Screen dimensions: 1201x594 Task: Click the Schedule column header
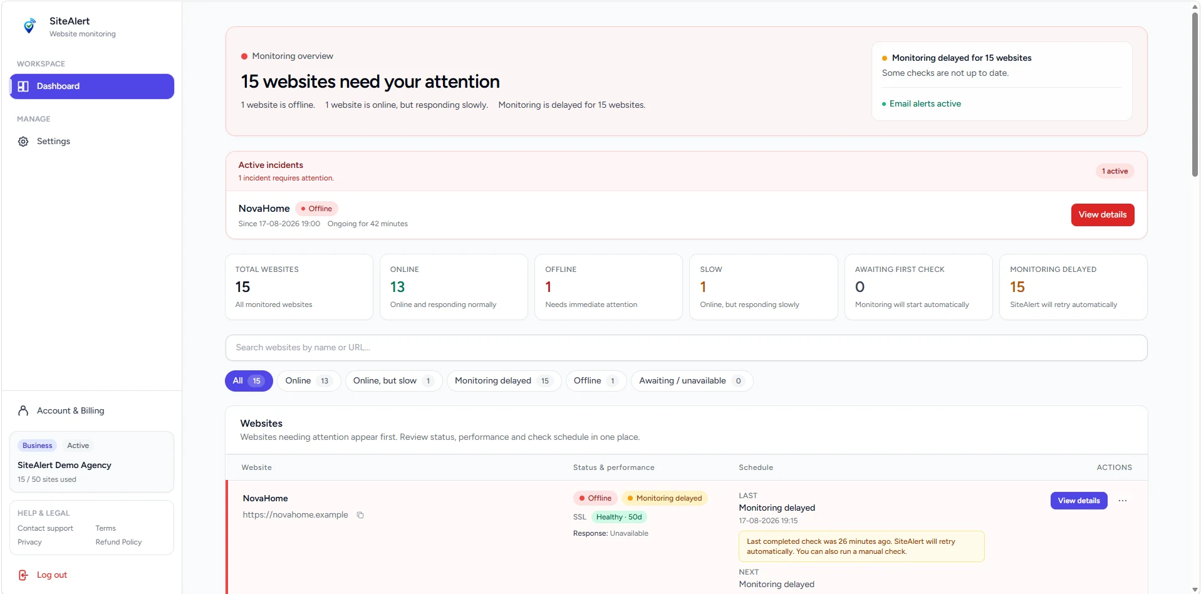(x=756, y=467)
